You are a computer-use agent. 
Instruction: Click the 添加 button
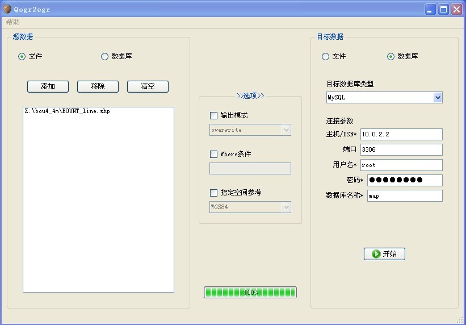(x=48, y=86)
